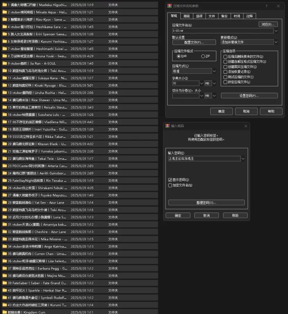Switch to the 高级 tab

coord(186,16)
